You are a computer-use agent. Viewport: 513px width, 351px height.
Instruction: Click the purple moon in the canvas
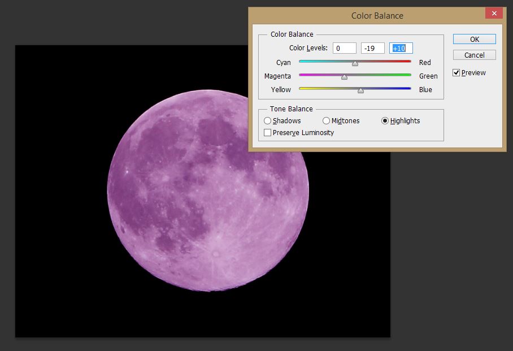pyautogui.click(x=208, y=190)
